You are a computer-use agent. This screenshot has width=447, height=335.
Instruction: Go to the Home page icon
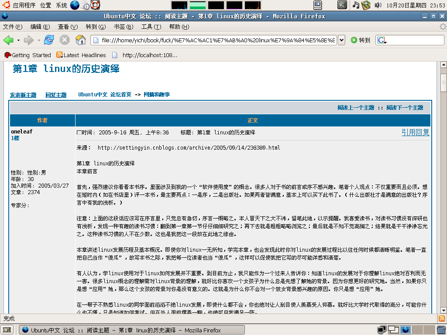pyautogui.click(x=80, y=40)
